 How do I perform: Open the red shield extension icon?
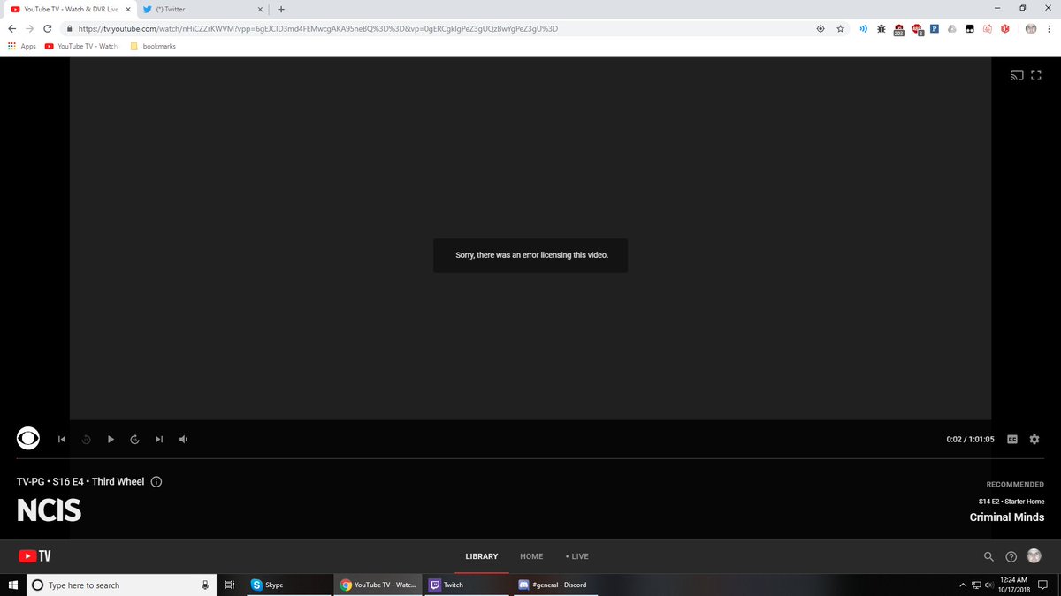click(x=1004, y=28)
